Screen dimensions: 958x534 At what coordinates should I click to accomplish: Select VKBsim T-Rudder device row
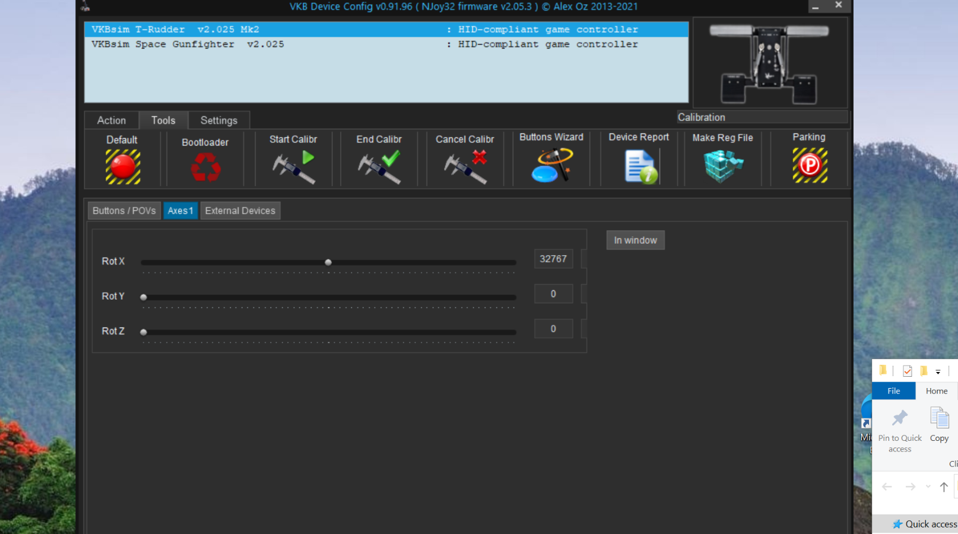(386, 29)
